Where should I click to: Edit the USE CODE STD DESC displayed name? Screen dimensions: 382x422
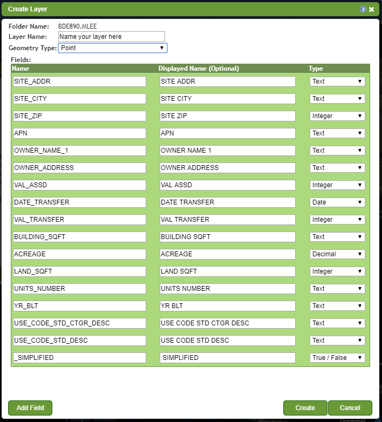[227, 340]
